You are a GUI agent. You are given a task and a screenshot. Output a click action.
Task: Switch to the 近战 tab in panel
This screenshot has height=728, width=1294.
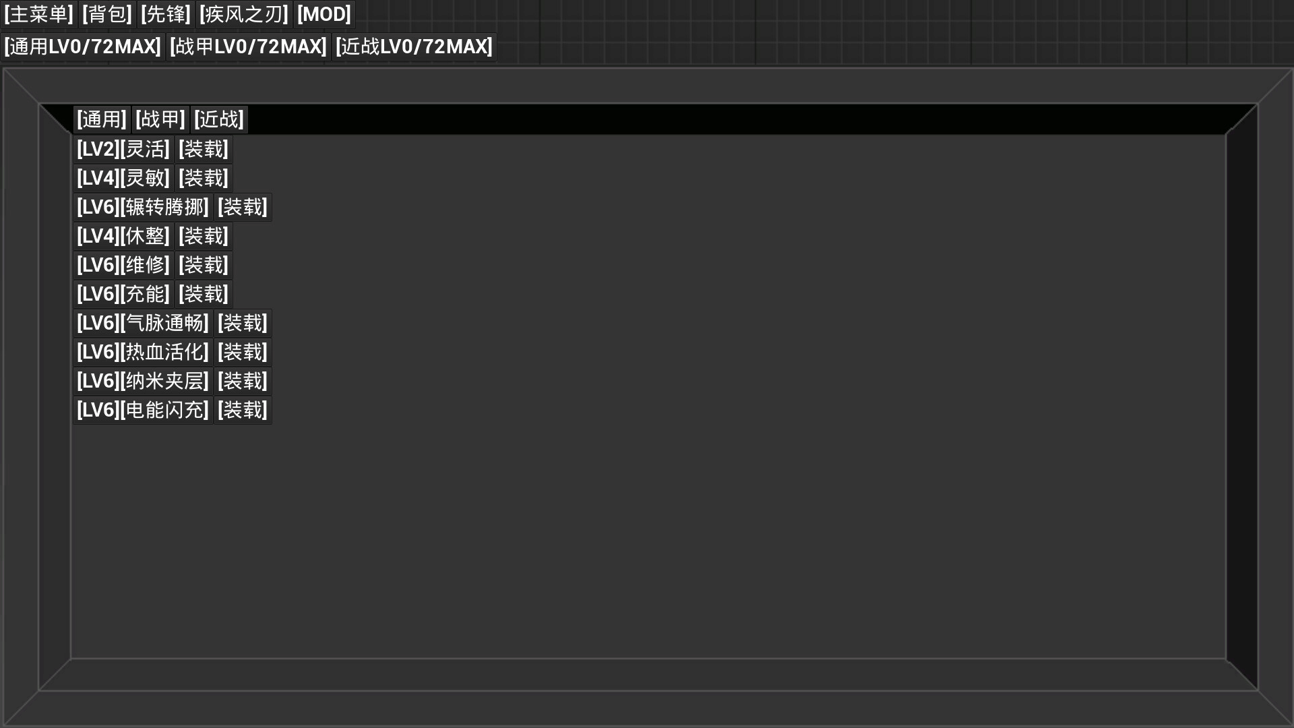point(219,119)
